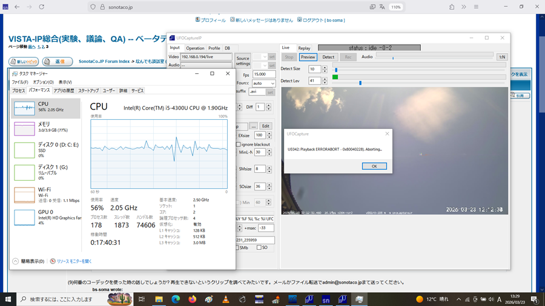
Task: Go back in the browser
Action: 17,7
